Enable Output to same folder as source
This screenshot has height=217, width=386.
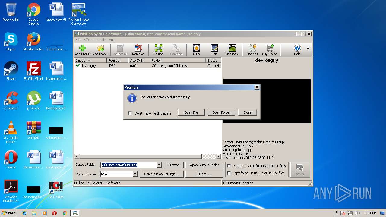point(229,166)
